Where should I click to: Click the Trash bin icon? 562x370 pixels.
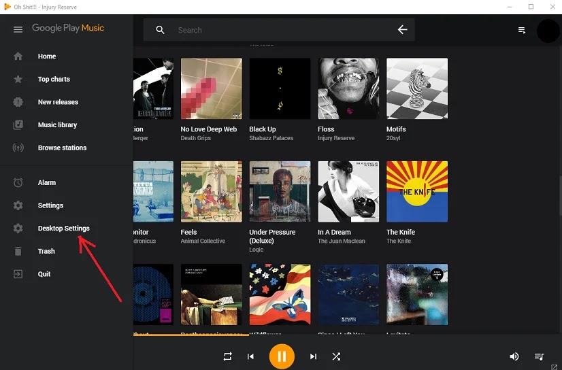click(x=18, y=252)
